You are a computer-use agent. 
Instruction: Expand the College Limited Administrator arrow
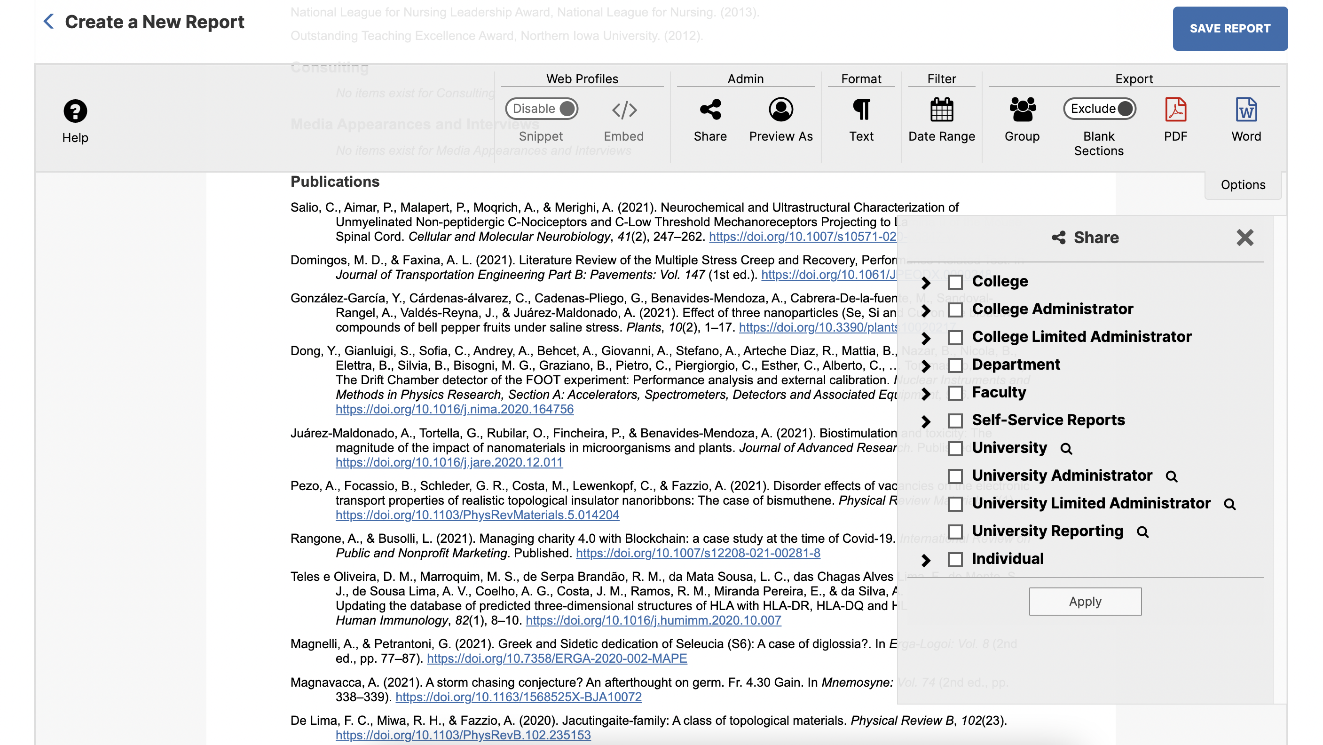pyautogui.click(x=926, y=338)
